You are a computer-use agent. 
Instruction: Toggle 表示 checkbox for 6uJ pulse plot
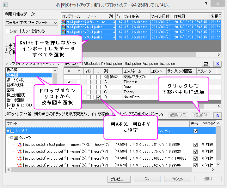196,151
